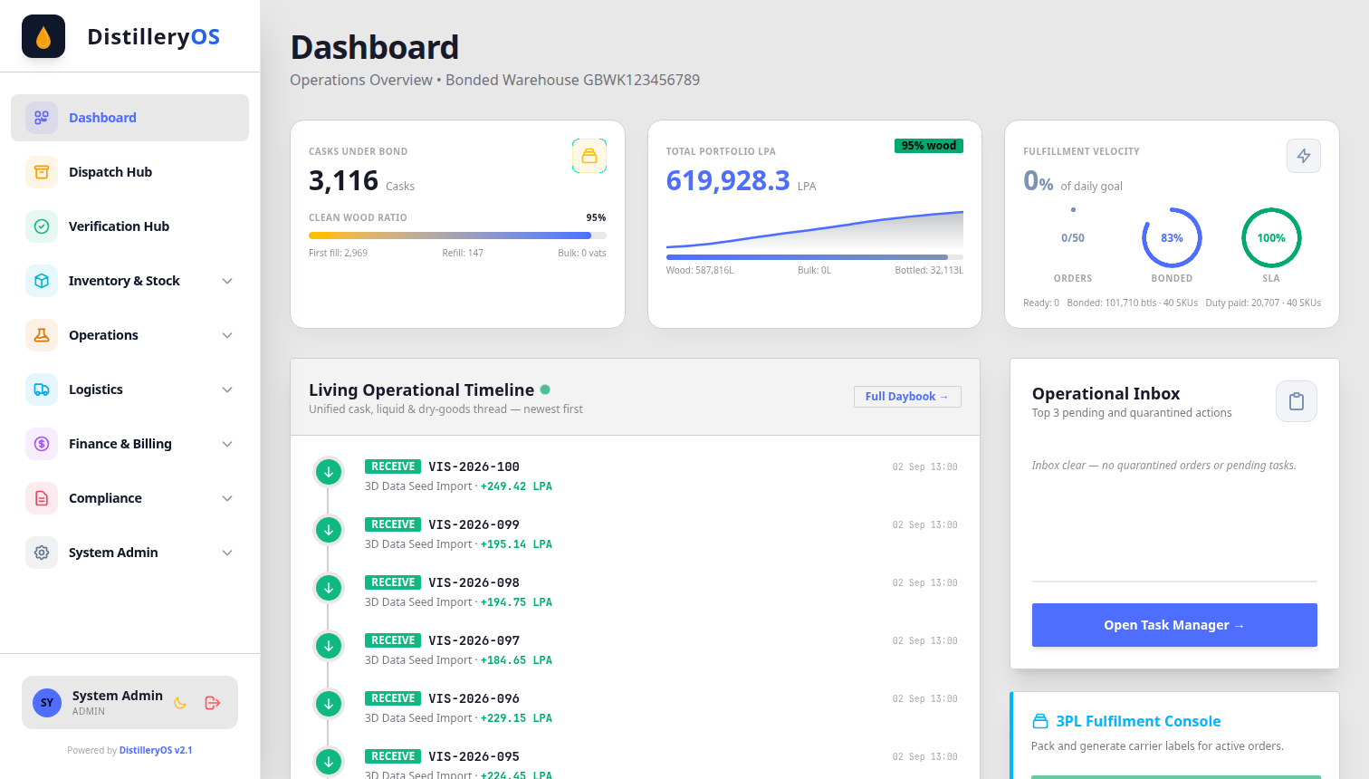1369x779 pixels.
Task: Click the +194.75 LPA value
Action: (516, 602)
